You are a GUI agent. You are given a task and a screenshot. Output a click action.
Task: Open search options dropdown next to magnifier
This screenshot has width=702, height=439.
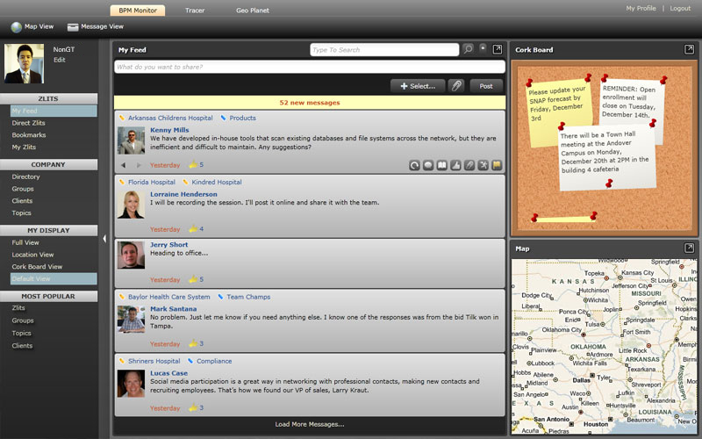[x=483, y=48]
